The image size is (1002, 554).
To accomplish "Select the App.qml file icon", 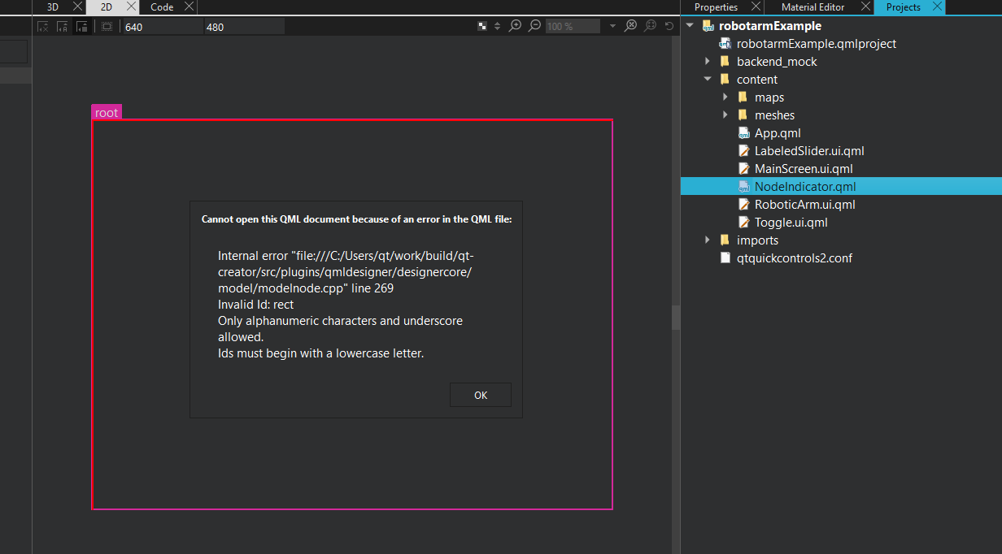I will (743, 133).
